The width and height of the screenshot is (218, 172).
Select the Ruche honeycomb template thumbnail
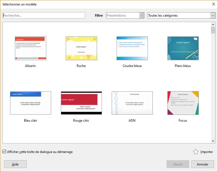coord(81,48)
